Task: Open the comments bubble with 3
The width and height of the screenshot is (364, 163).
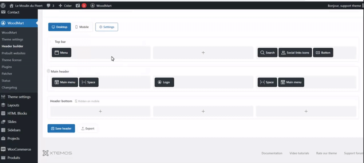Action: [x=50, y=5]
